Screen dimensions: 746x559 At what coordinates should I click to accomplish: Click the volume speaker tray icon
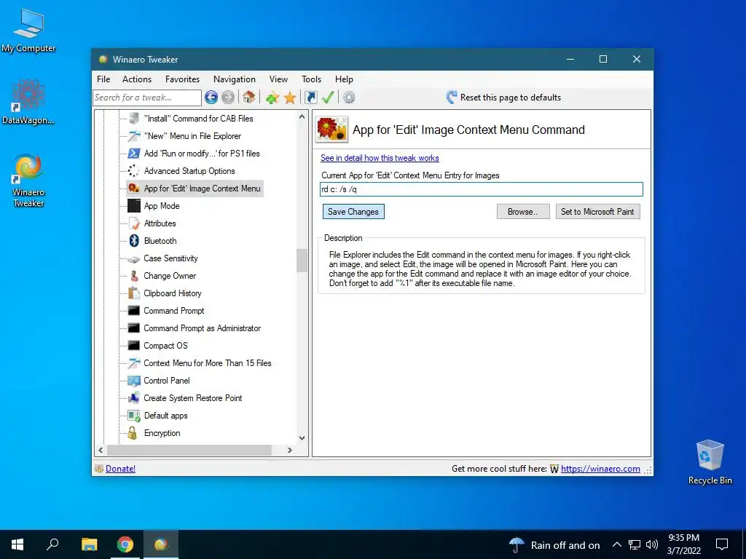point(652,544)
